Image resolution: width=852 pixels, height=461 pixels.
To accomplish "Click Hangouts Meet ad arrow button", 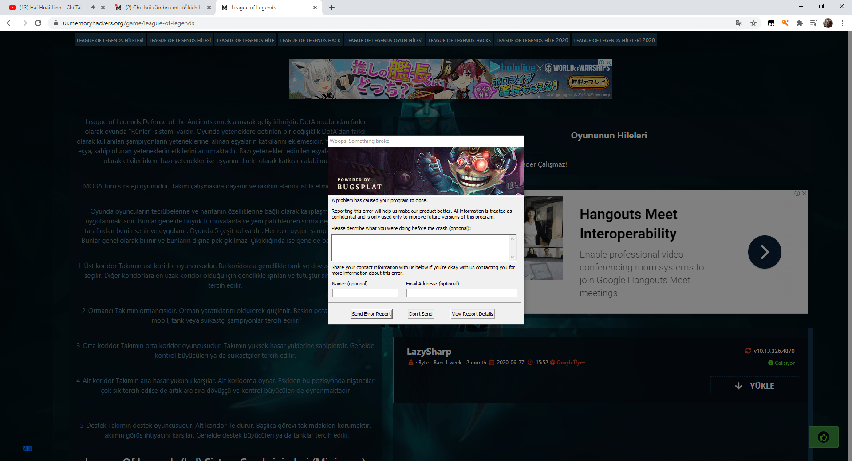I will click(x=765, y=252).
